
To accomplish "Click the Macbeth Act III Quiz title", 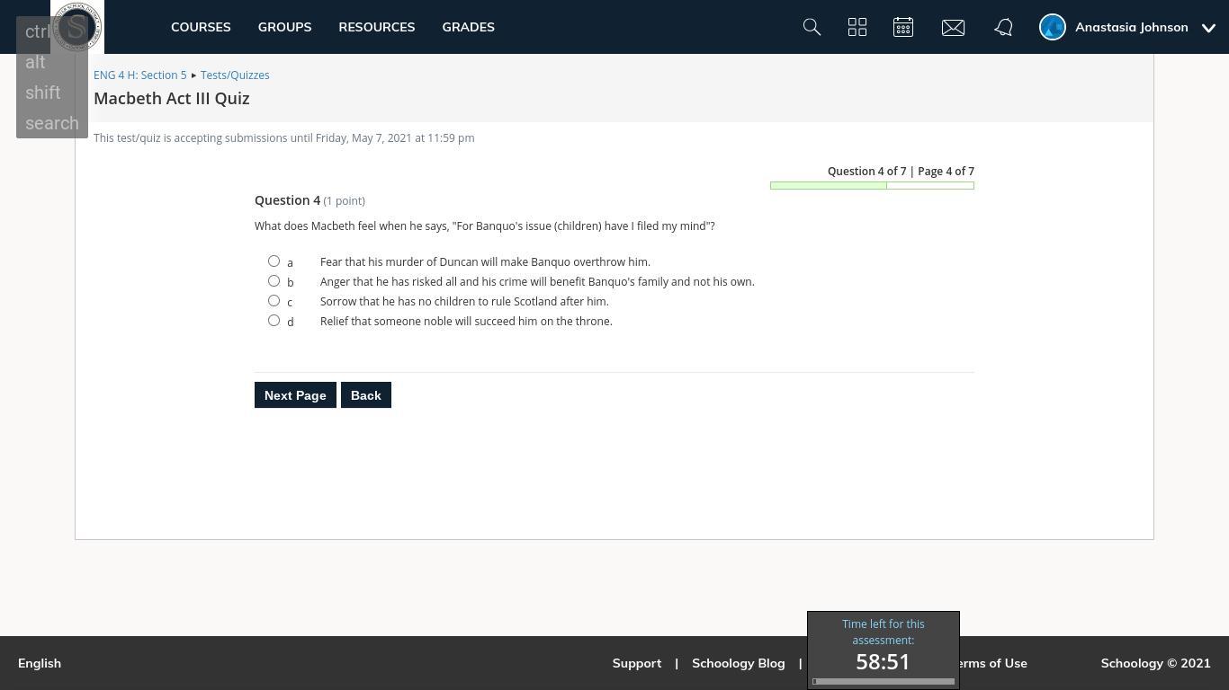I will point(172,99).
